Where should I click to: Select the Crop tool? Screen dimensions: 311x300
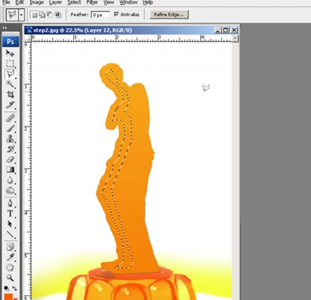pyautogui.click(x=10, y=94)
